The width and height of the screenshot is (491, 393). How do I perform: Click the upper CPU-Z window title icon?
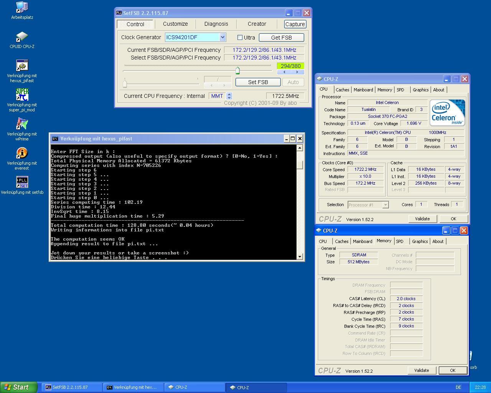click(x=320, y=79)
